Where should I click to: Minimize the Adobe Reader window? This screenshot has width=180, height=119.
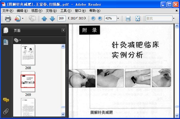[x=163, y=4]
